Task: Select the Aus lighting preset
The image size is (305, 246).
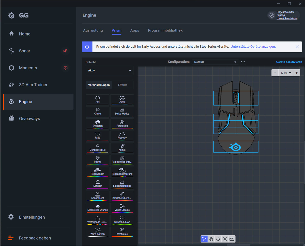Action: [98, 100]
